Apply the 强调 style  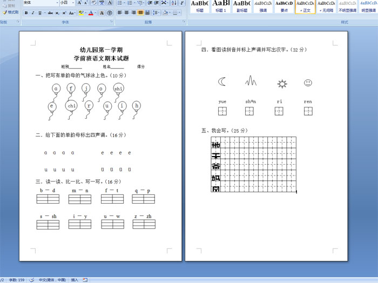(263, 6)
